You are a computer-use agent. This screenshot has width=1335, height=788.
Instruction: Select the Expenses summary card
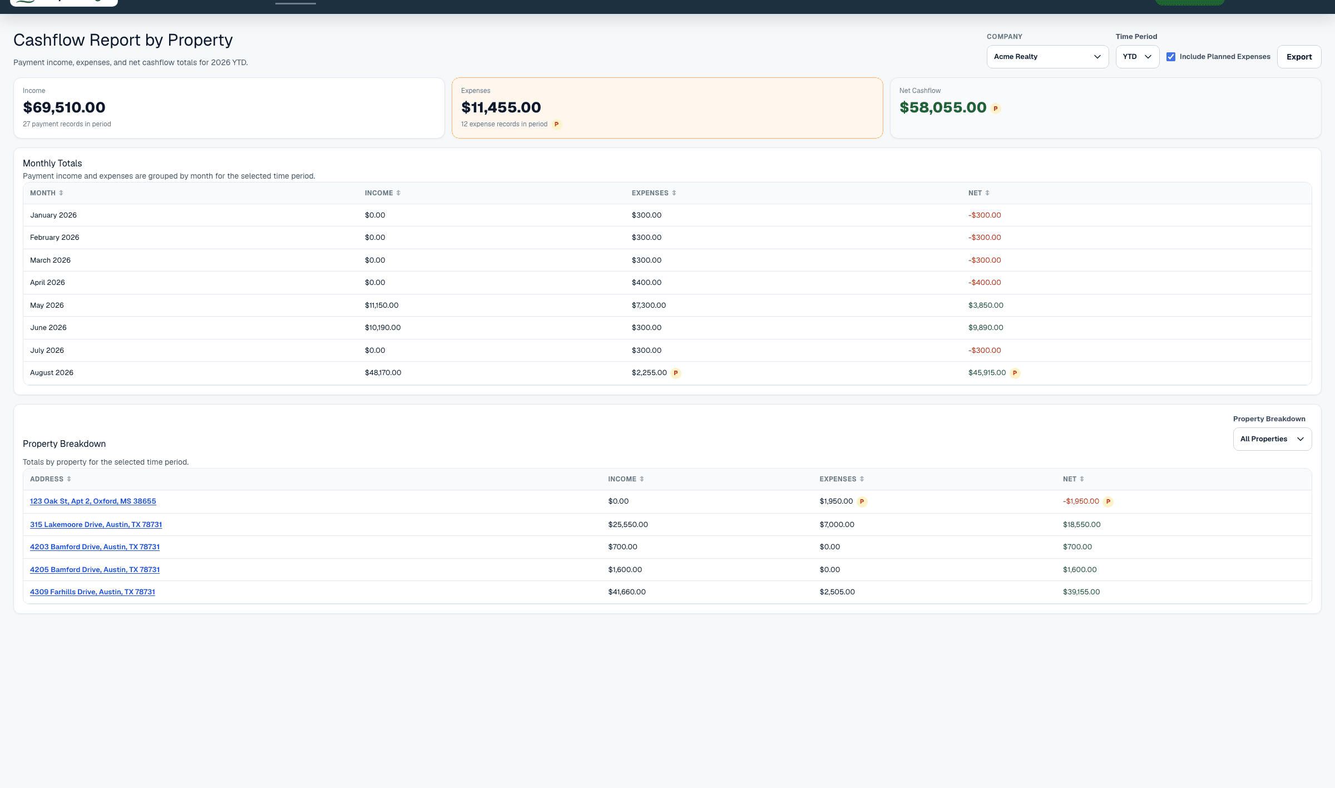[x=667, y=108]
